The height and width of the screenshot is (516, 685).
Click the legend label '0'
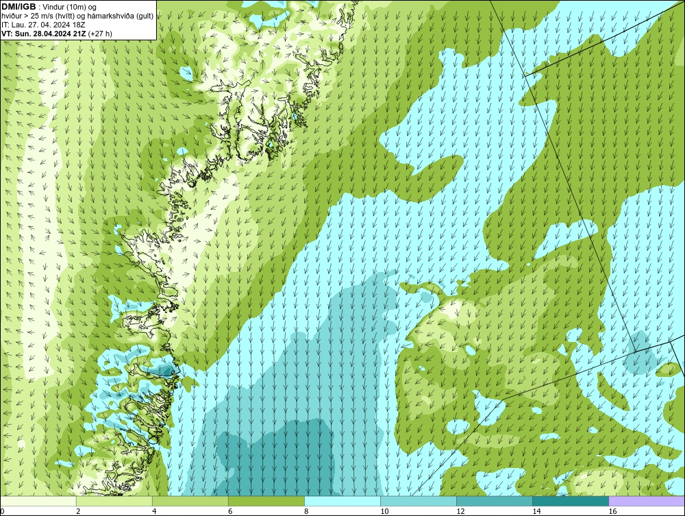(2, 511)
